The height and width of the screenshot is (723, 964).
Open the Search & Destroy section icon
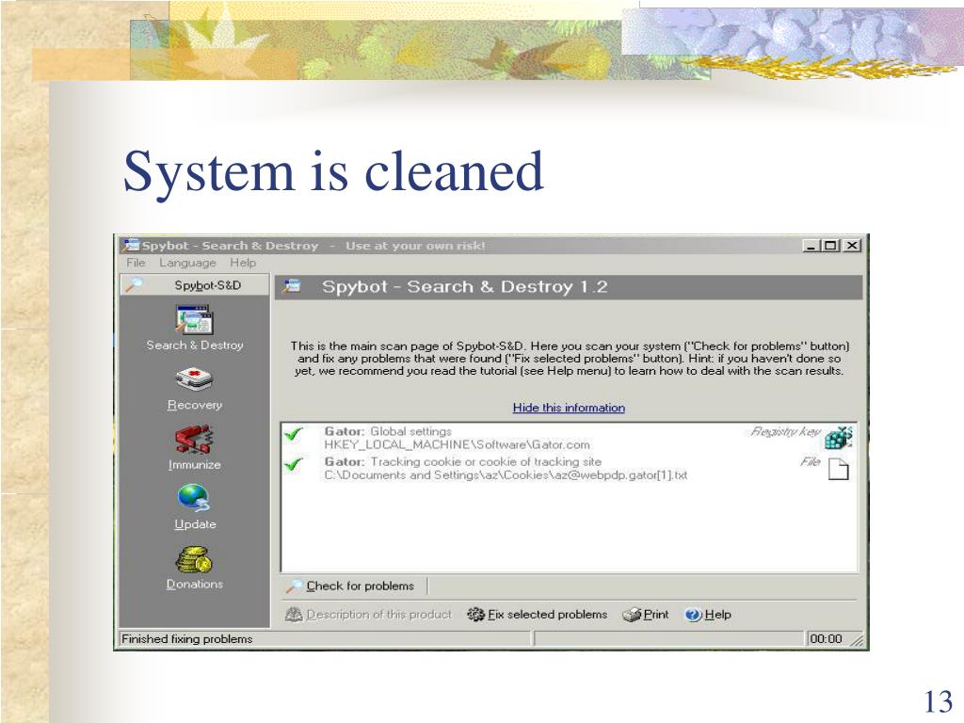[194, 320]
